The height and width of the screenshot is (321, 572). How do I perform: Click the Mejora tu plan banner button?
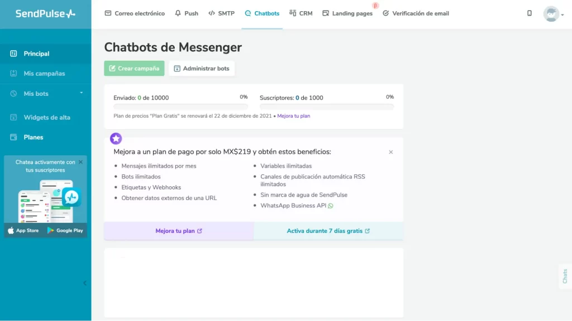coord(179,231)
